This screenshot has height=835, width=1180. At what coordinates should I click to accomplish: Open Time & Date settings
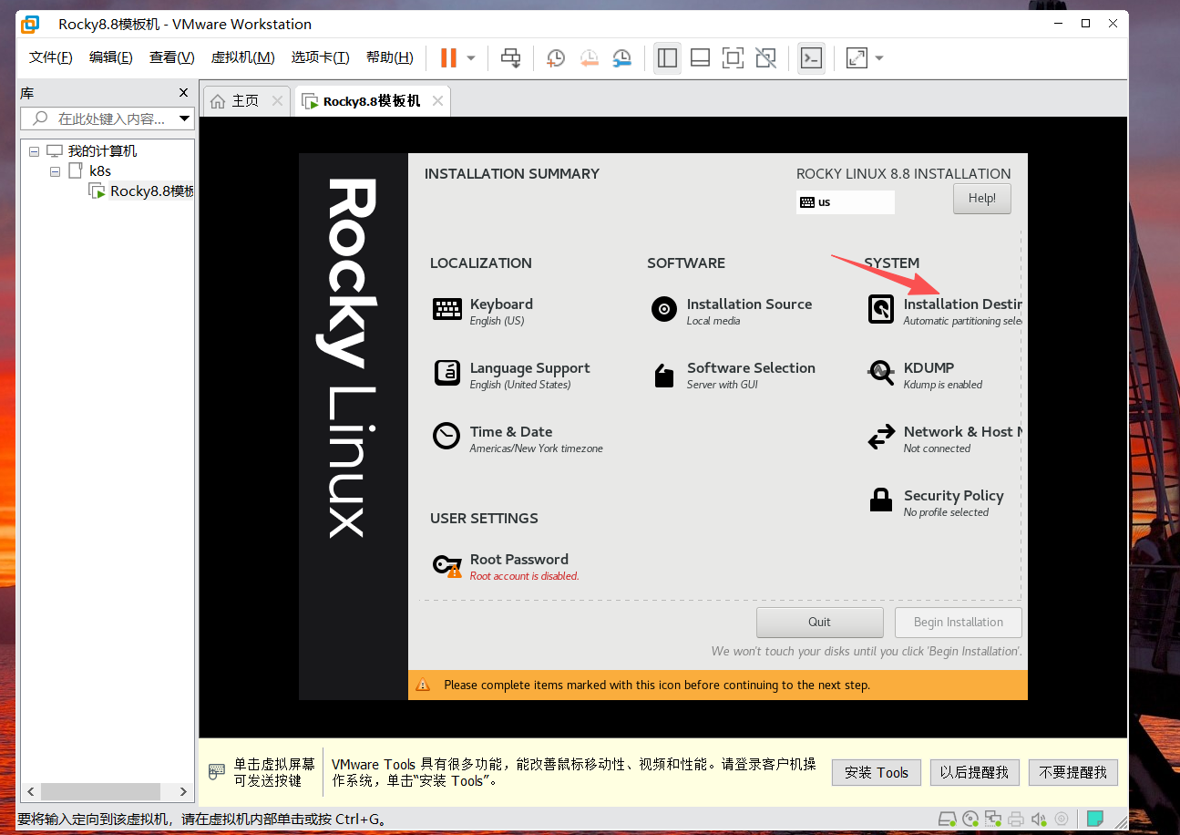pyautogui.click(x=518, y=438)
